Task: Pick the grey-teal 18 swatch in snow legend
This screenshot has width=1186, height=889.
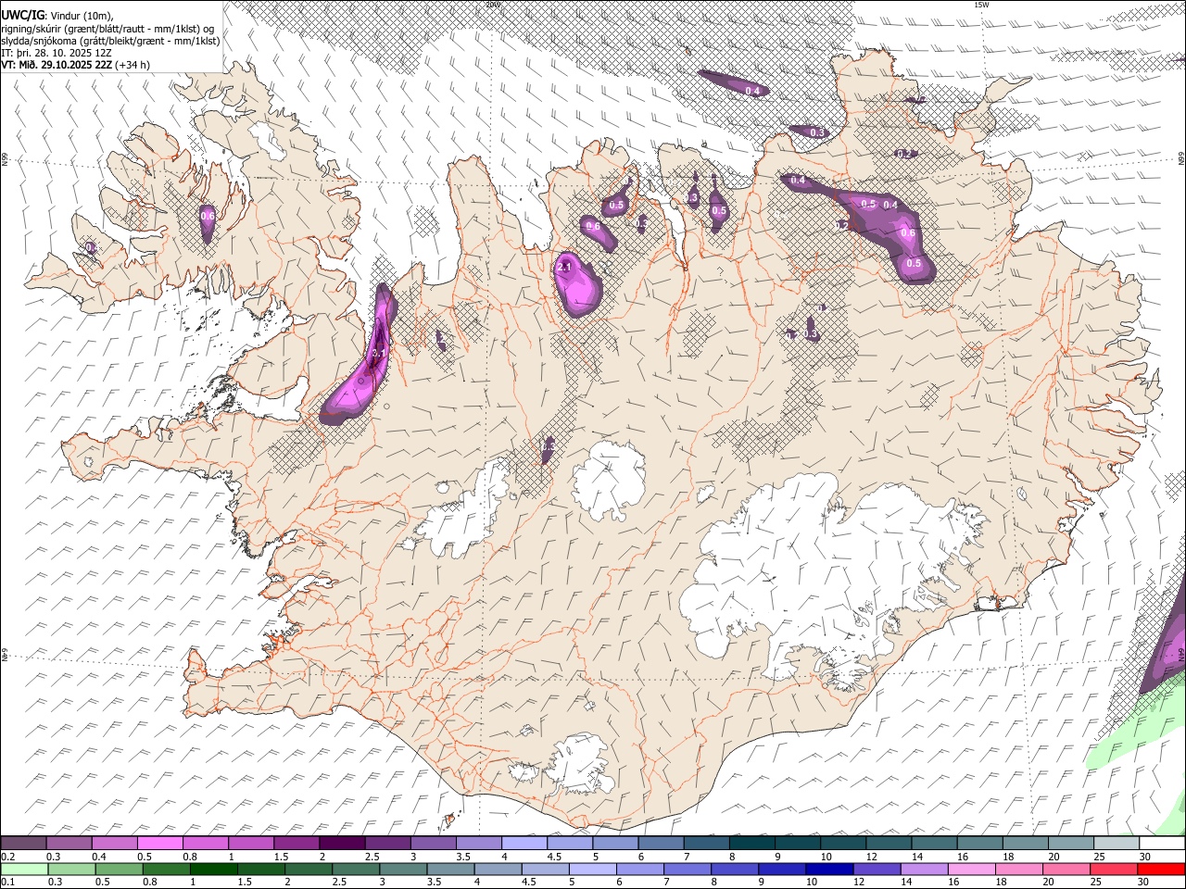Action: coord(1026,843)
